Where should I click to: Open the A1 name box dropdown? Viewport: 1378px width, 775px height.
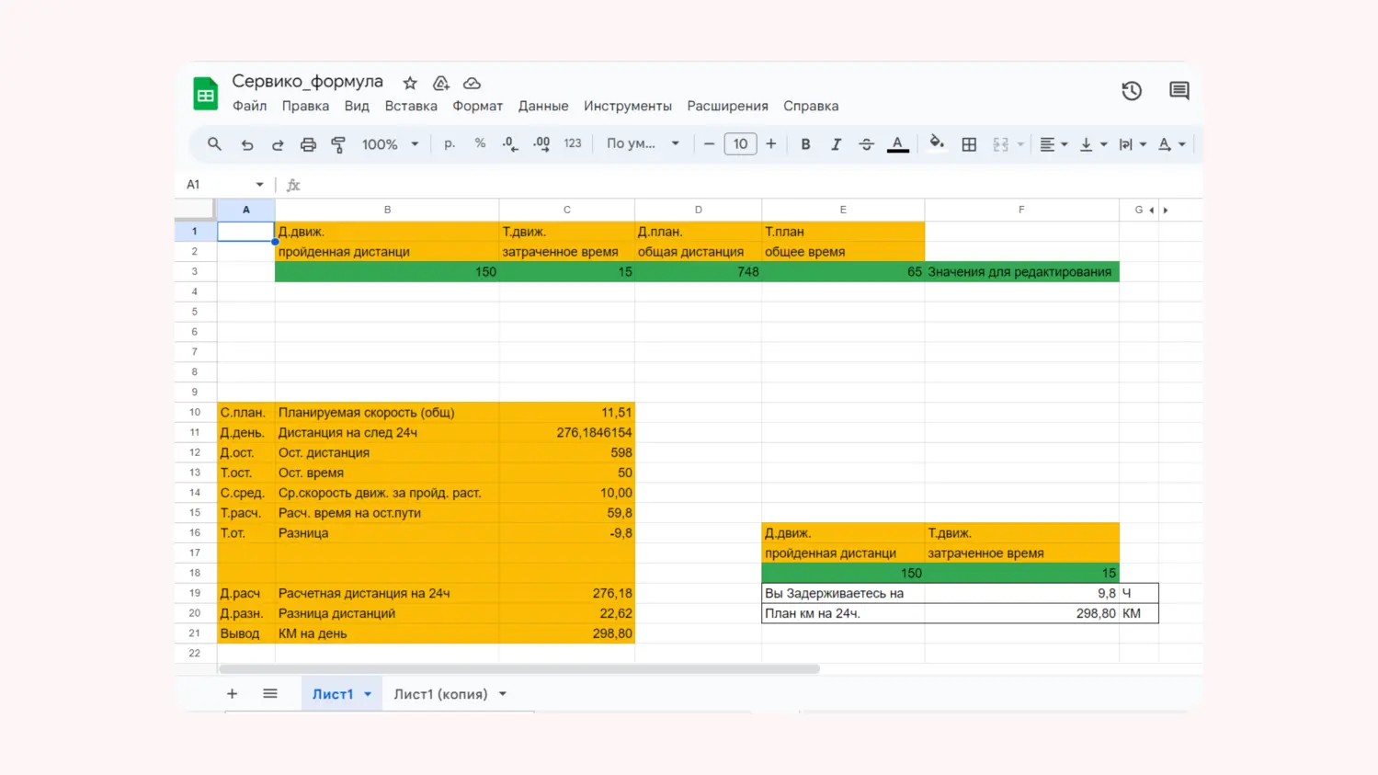259,185
